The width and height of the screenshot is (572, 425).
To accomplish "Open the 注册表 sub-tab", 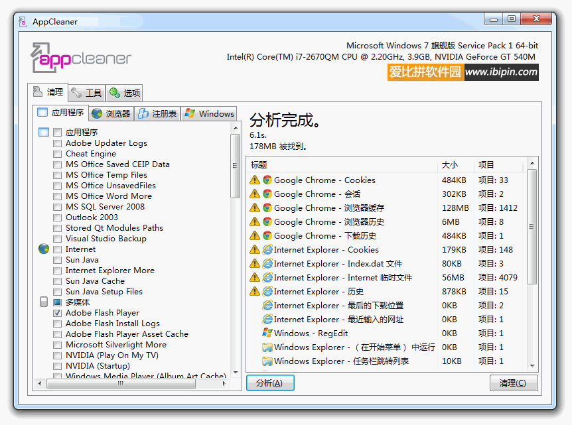I will pos(157,114).
